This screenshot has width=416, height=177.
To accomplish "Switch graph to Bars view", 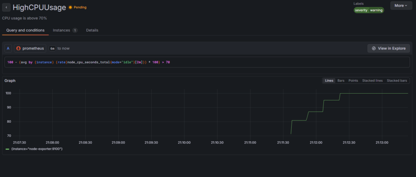I will click(x=341, y=81).
